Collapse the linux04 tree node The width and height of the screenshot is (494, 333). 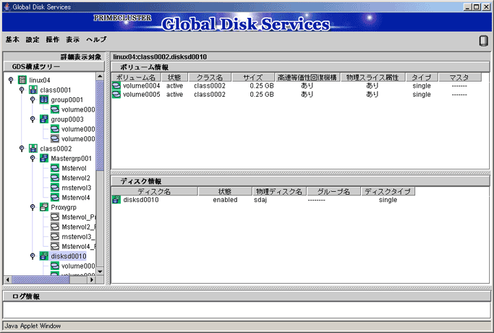11,80
